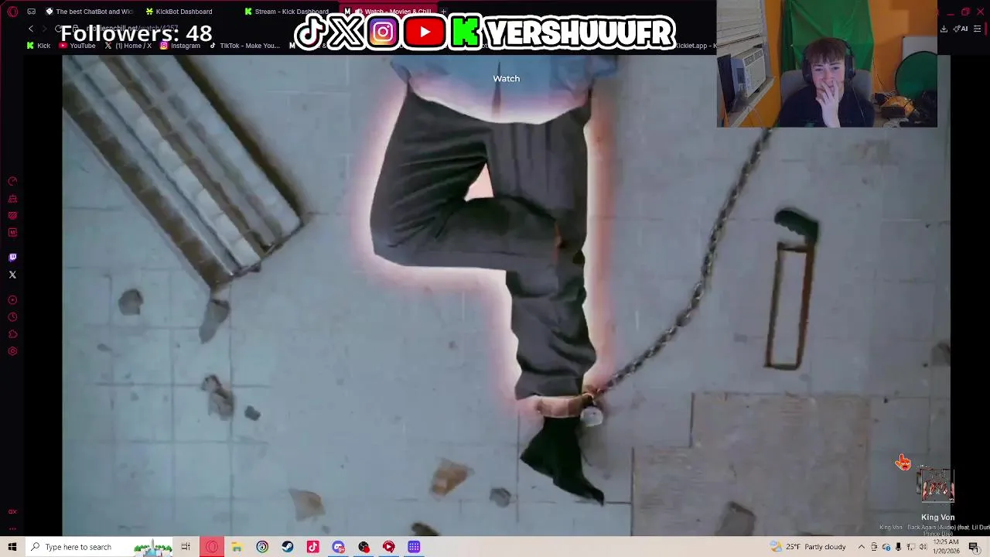Open the Opera menu logo icon
Image resolution: width=990 pixels, height=557 pixels.
(12, 12)
